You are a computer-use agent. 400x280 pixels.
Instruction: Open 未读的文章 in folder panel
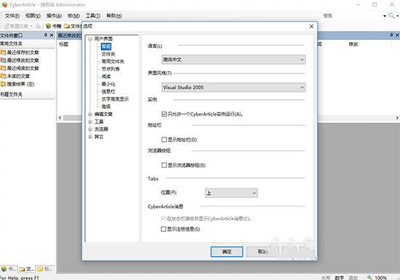point(18,76)
